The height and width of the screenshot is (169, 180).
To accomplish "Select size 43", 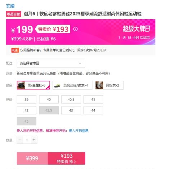I will click(x=71, y=110).
